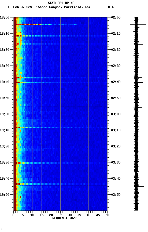Click the 02:10 UTC time label
Image resolution: width=148 pixels, height=232 pixels.
pos(116,34)
